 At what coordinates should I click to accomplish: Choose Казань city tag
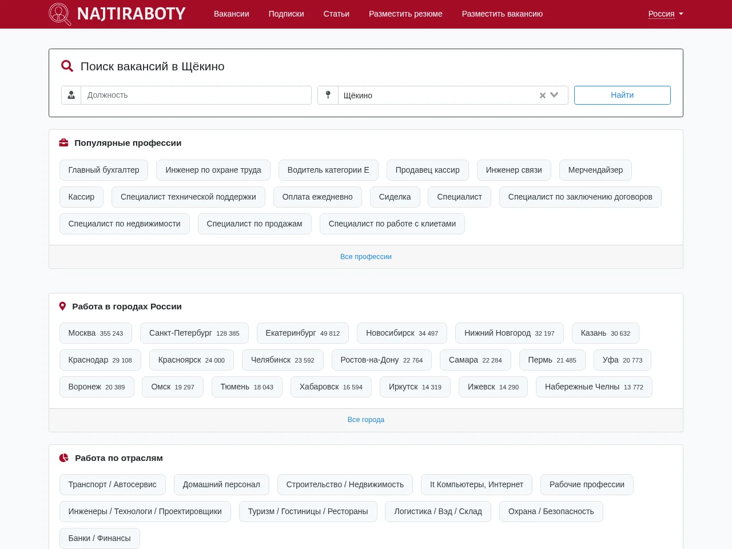(606, 333)
